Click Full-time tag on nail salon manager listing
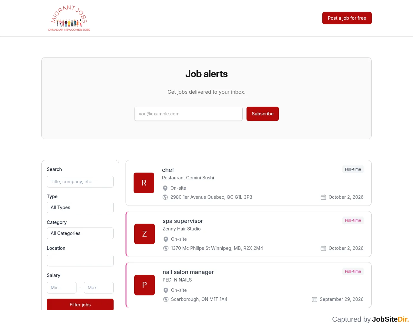The height and width of the screenshot is (329, 413). (353, 271)
